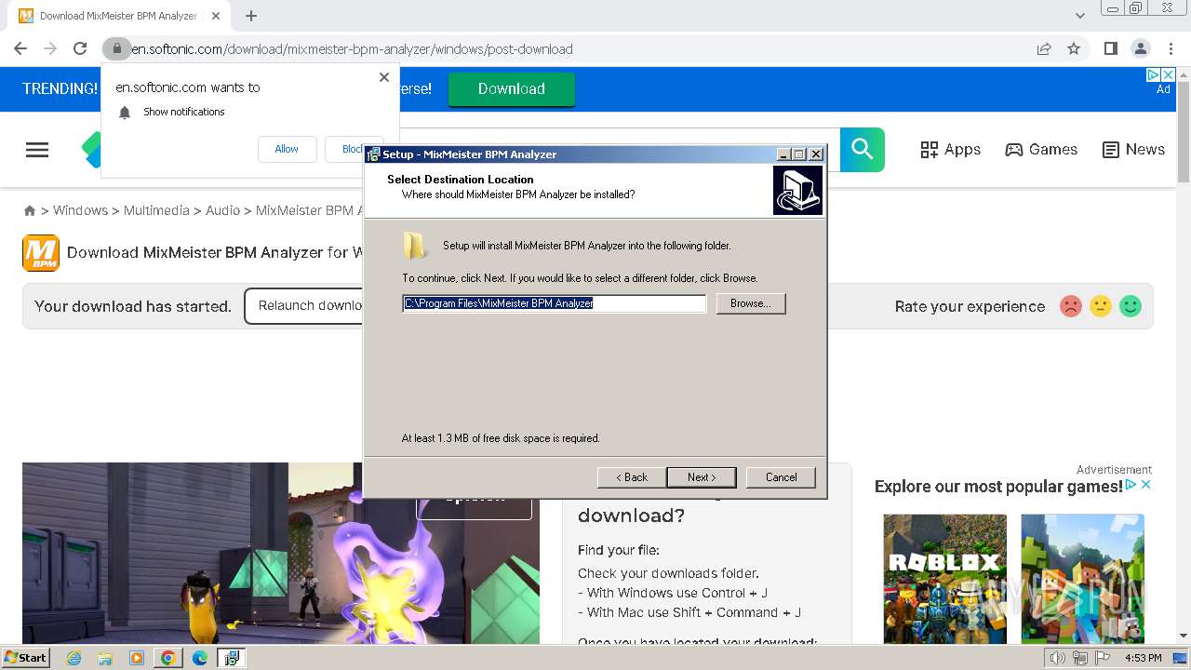1191x670 pixels.
Task: Open Internet Explorer from taskbar
Action: pyautogui.click(x=74, y=658)
